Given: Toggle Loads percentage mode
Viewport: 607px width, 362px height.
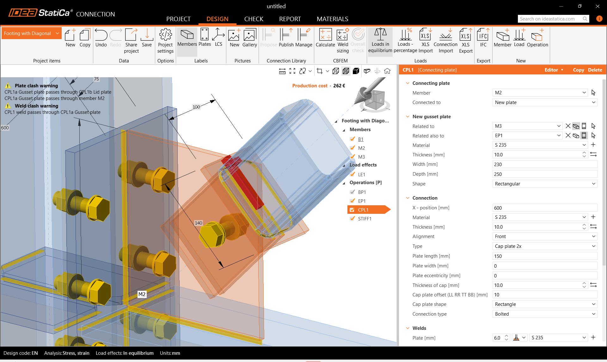Looking at the screenshot, I should [405, 41].
